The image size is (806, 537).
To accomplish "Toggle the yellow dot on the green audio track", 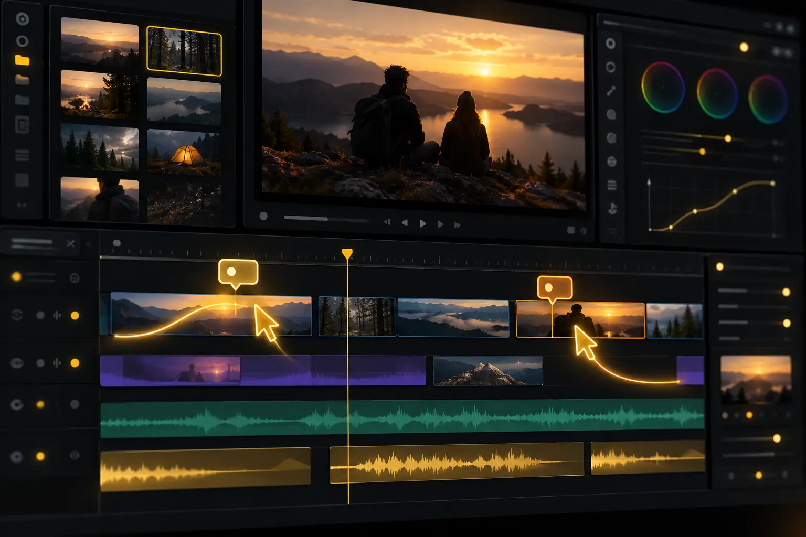I will click(40, 404).
